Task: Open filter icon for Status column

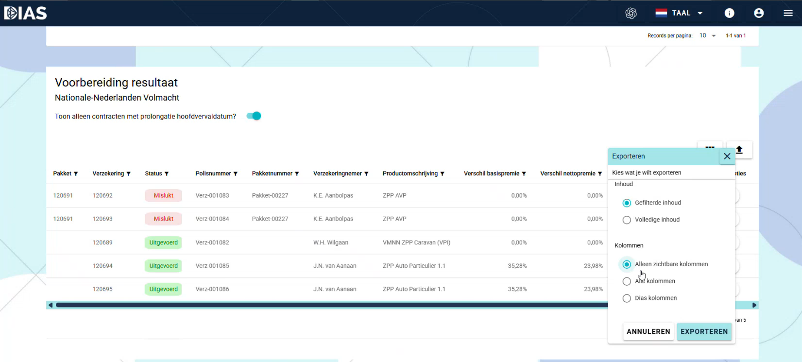Action: [x=167, y=174]
